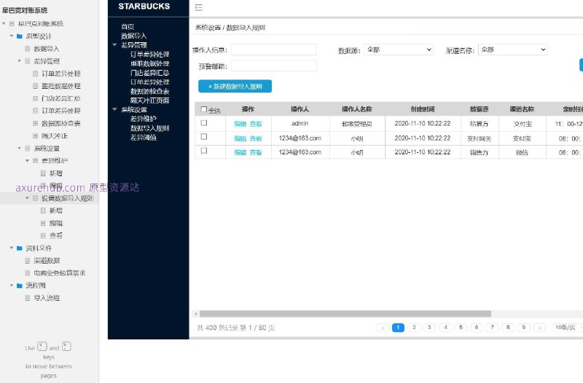The image size is (583, 383).
Task: Go to pagination page 2
Action: pos(414,328)
